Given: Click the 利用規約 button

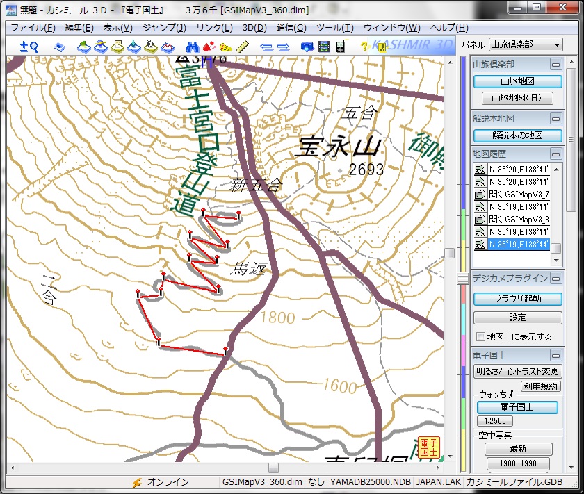Looking at the screenshot, I should [540, 387].
